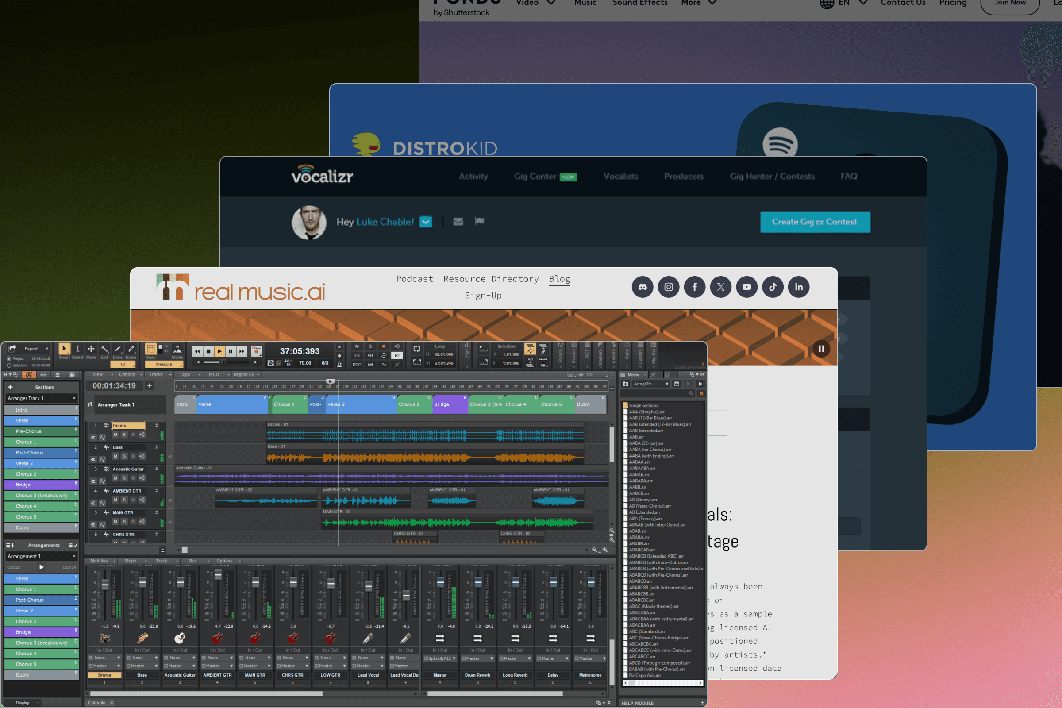The width and height of the screenshot is (1062, 708).
Task: Toggle global FX bypass button
Action: 357,355
